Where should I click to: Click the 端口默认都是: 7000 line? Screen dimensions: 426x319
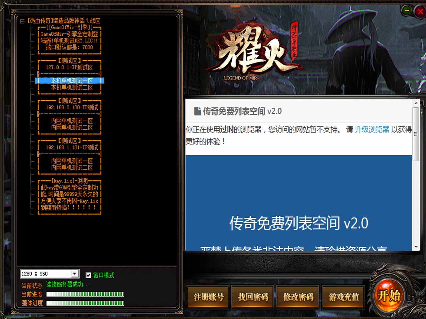coord(70,48)
